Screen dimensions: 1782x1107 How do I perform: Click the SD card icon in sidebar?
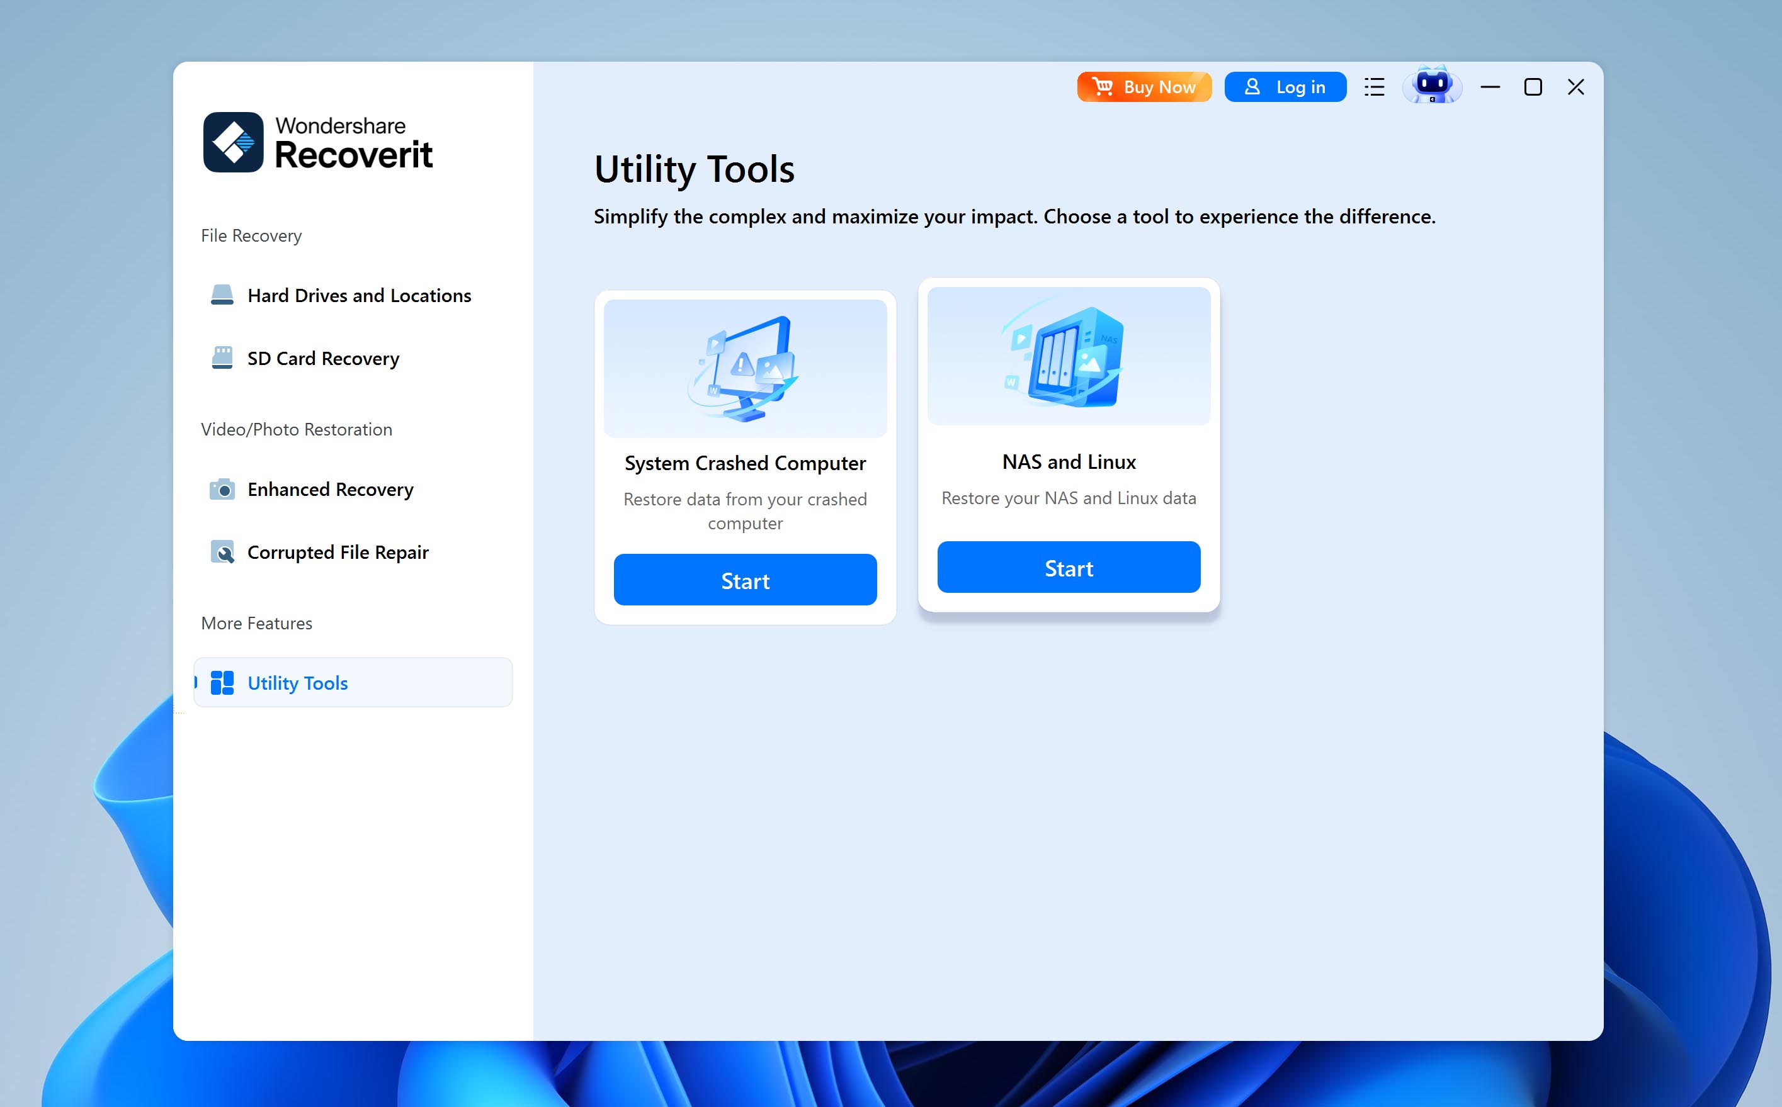[x=222, y=358]
